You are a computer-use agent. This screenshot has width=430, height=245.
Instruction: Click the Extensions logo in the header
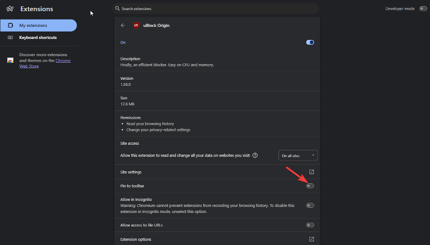point(10,9)
